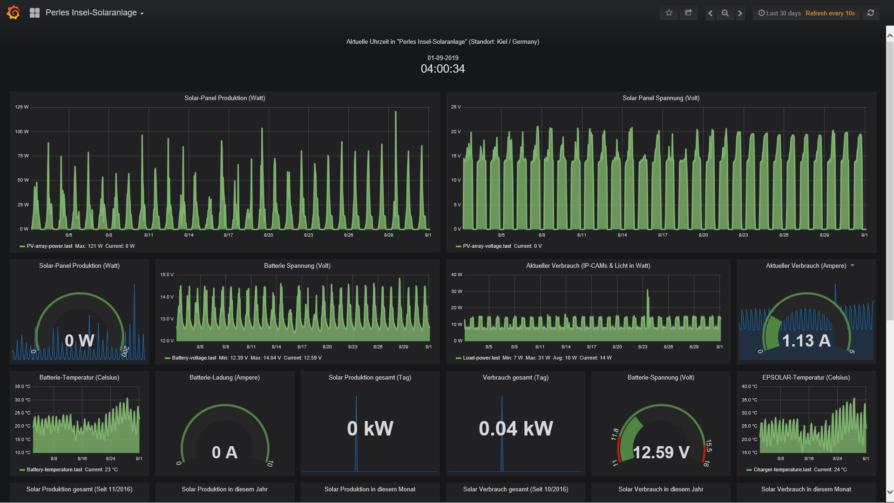Toggle Load-power.last legend series
Image resolution: width=894 pixels, height=503 pixels.
[x=481, y=358]
